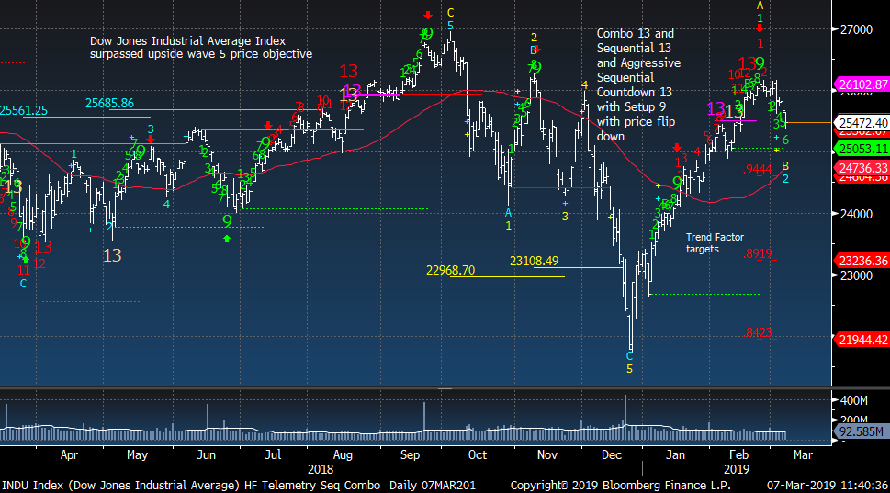The width and height of the screenshot is (890, 493).
Task: Click the red down arrow above September peak
Action: (428, 16)
